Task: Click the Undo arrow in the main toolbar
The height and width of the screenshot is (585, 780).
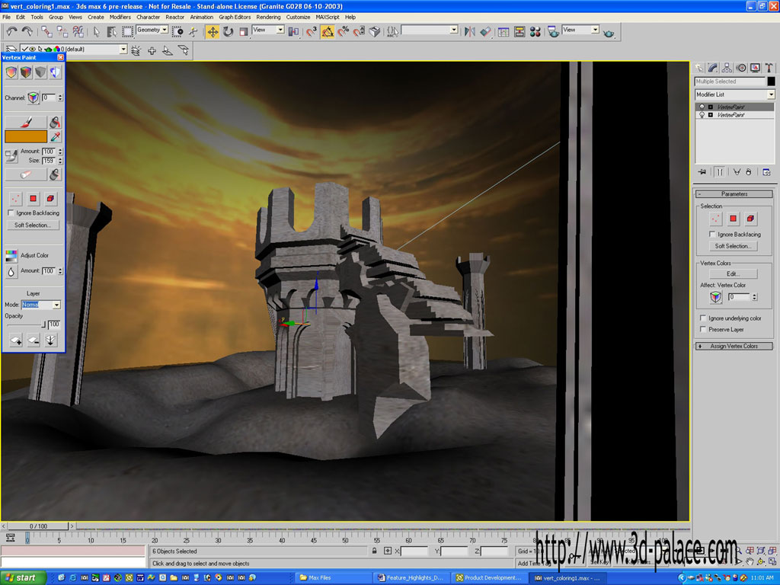Action: [11, 32]
